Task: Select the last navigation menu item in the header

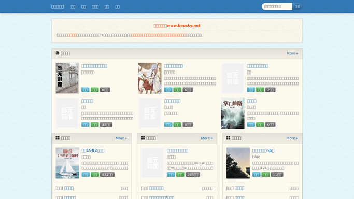Action: (x=118, y=7)
